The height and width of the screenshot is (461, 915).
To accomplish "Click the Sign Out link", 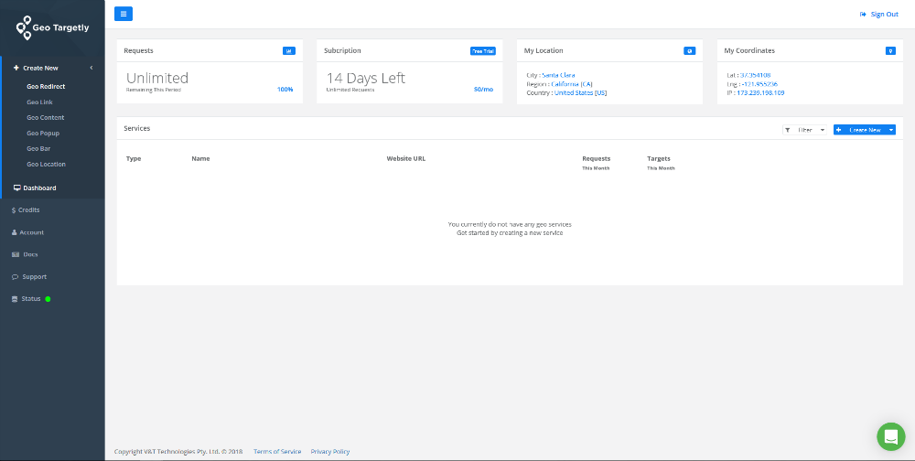I will (878, 15).
